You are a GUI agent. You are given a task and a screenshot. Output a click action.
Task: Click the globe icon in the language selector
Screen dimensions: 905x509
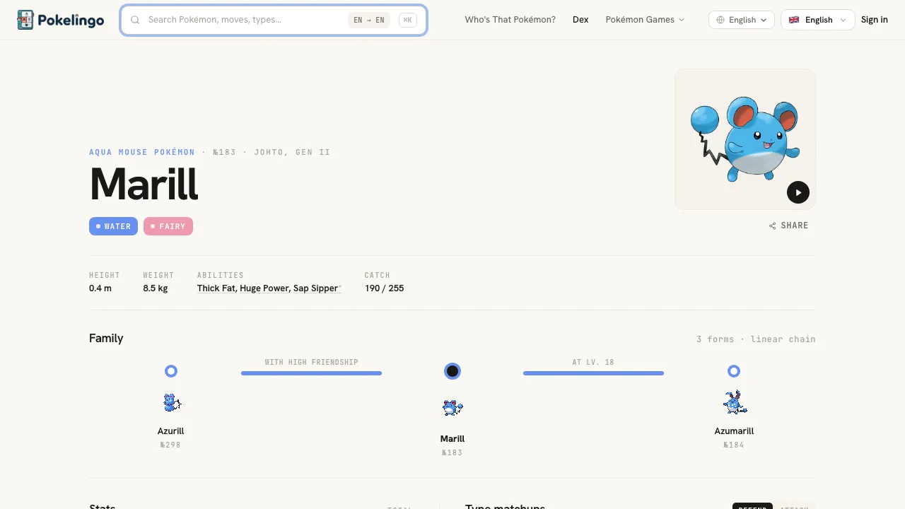coord(720,20)
